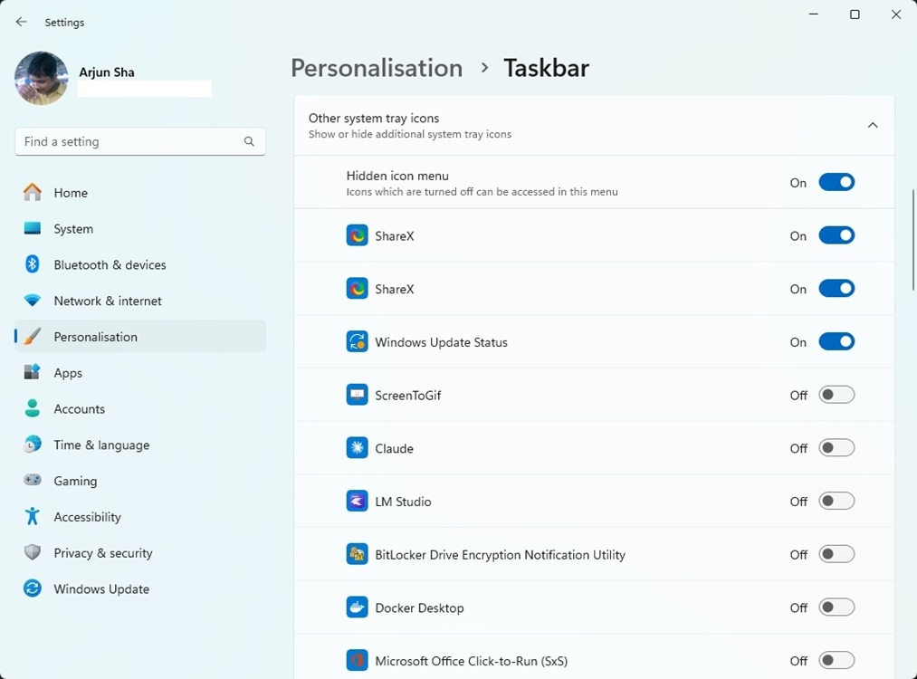Click the Claude app icon

coord(357,447)
